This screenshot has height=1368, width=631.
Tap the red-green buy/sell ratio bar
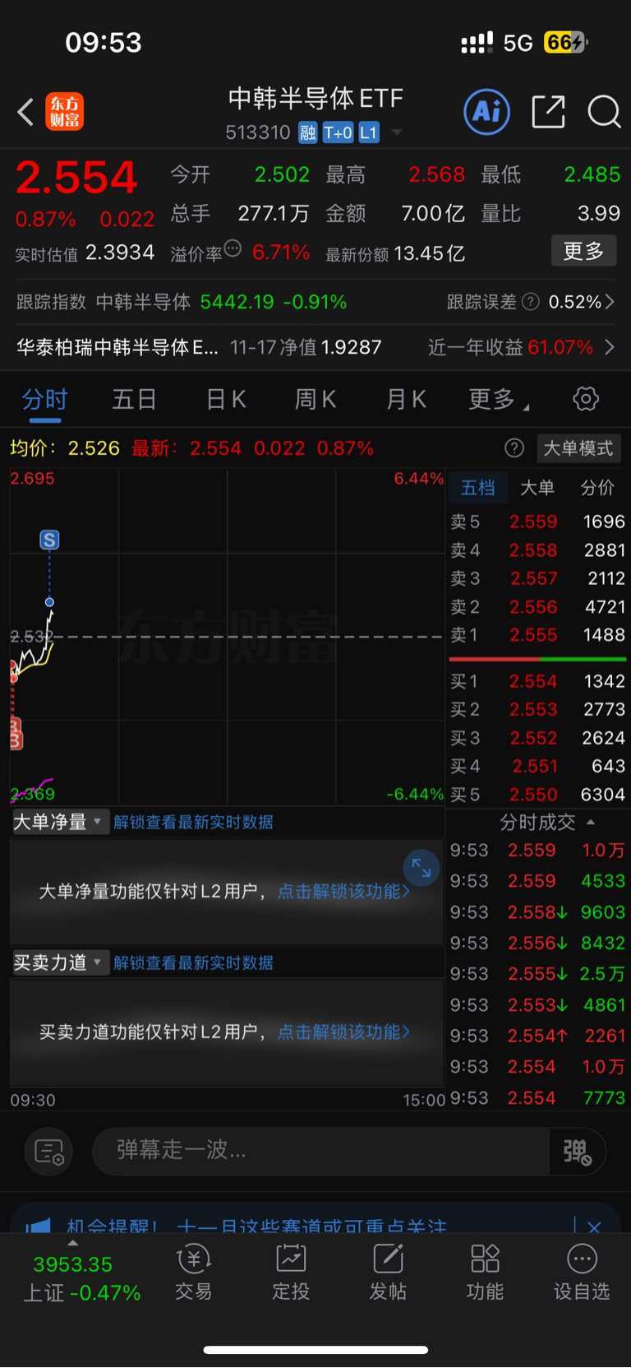pos(537,659)
